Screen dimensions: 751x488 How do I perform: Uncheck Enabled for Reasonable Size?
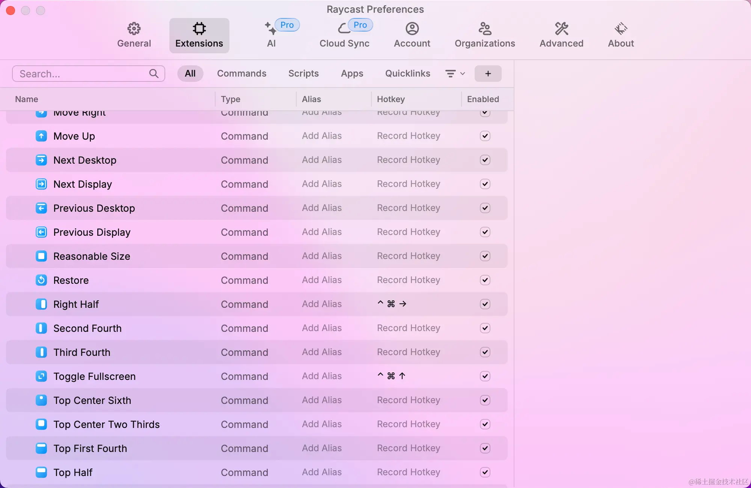coord(485,256)
